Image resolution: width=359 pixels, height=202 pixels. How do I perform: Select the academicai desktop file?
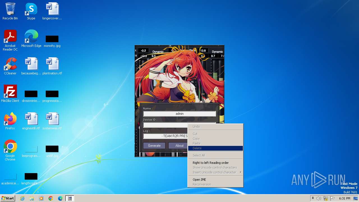pyautogui.click(x=10, y=178)
